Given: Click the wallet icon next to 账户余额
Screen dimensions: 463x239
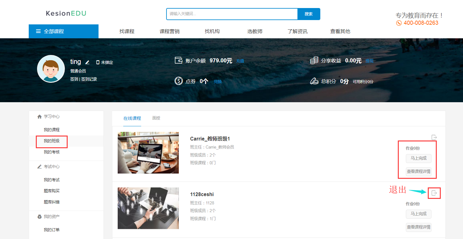Looking at the screenshot, I should pyautogui.click(x=179, y=60).
